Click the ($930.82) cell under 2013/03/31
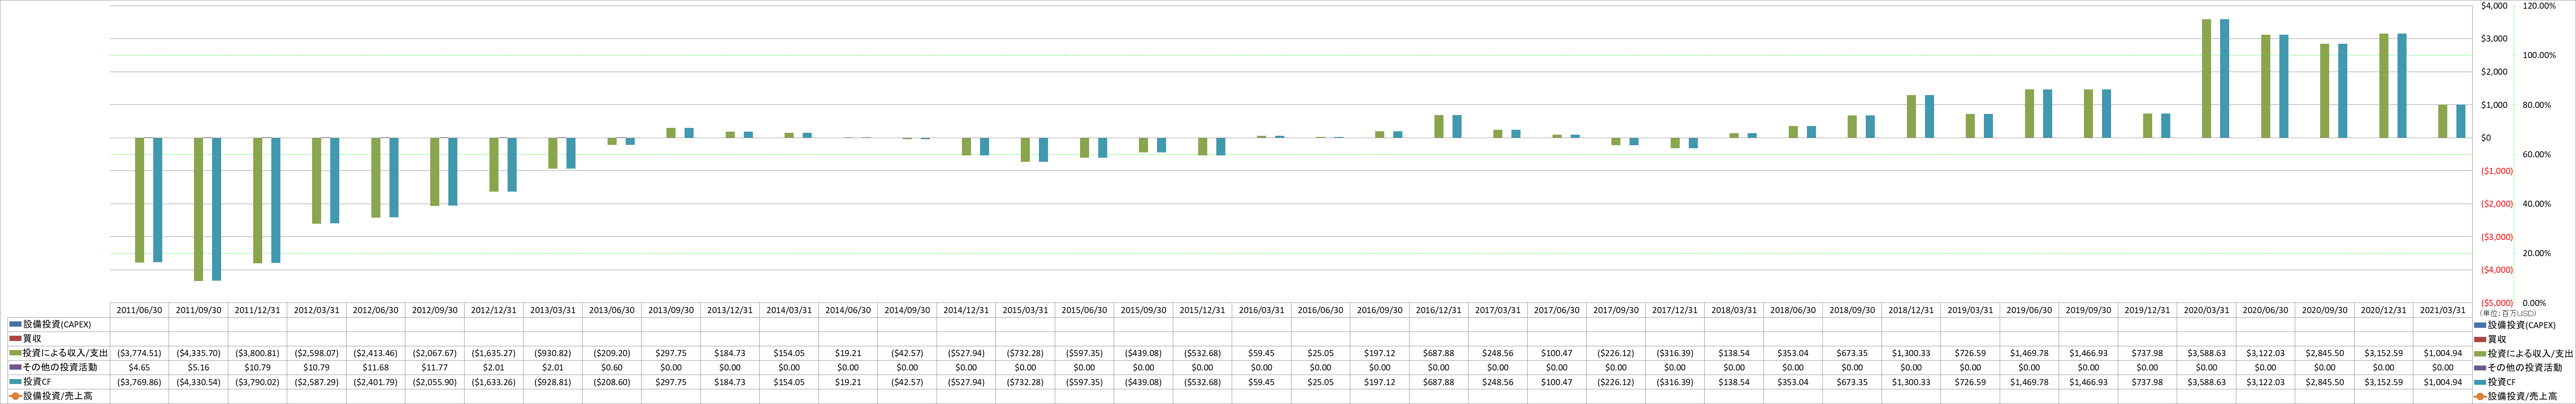The image size is (2576, 404). pos(552,353)
